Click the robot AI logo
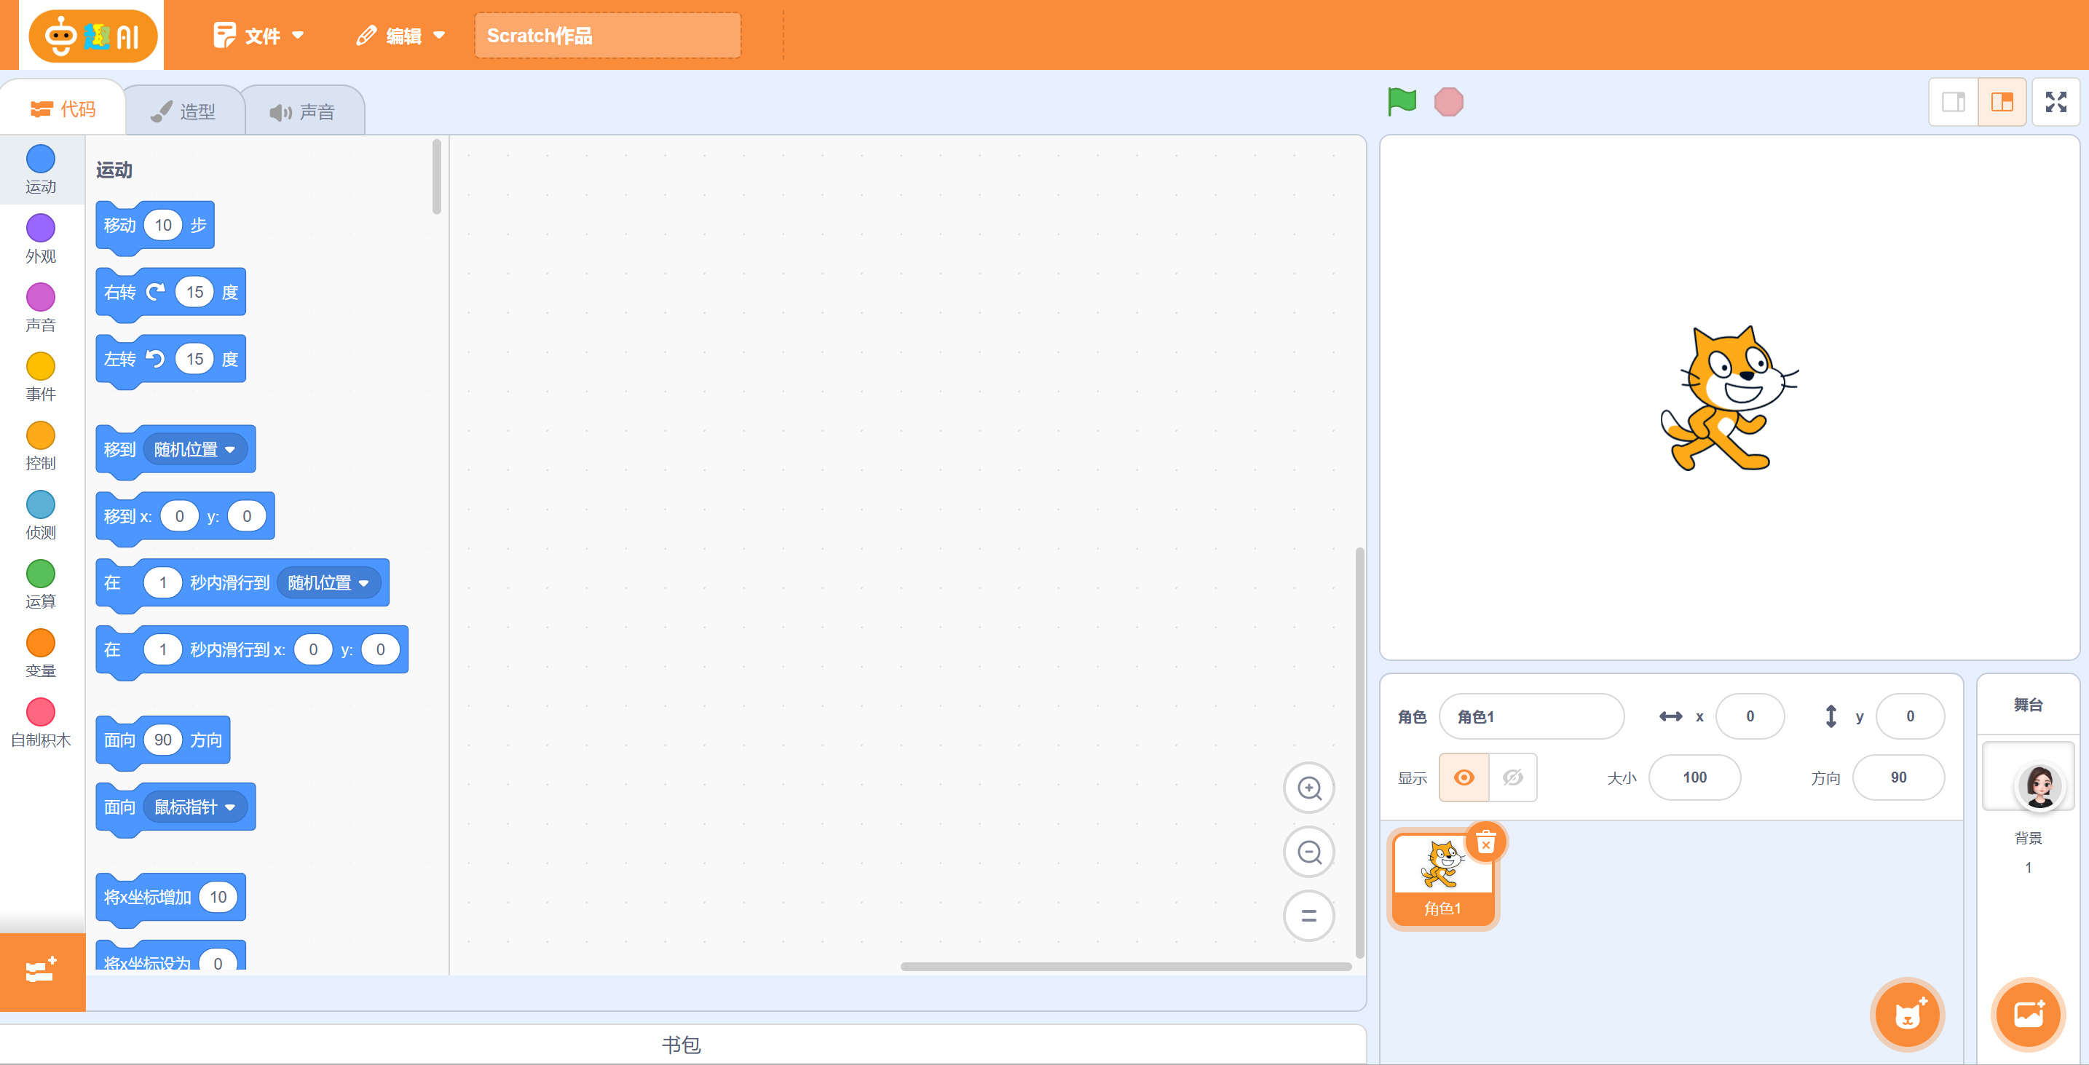2089x1065 pixels. tap(93, 36)
